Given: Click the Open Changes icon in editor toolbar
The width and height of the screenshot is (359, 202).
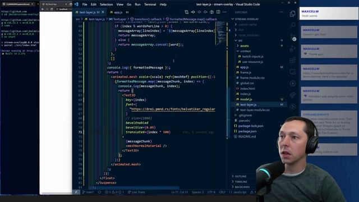Looking at the screenshot, I should pyautogui.click(x=187, y=12).
